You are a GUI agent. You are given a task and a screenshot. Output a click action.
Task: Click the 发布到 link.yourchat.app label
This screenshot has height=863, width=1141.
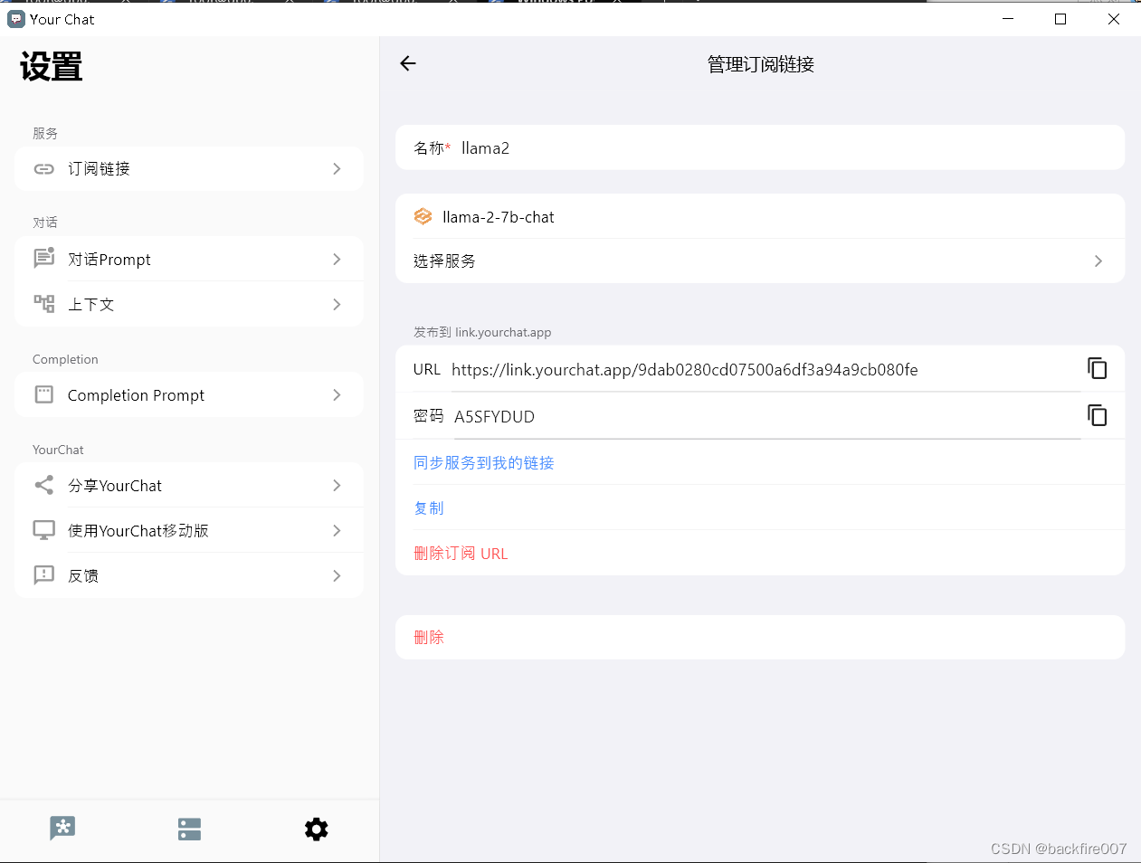482,332
